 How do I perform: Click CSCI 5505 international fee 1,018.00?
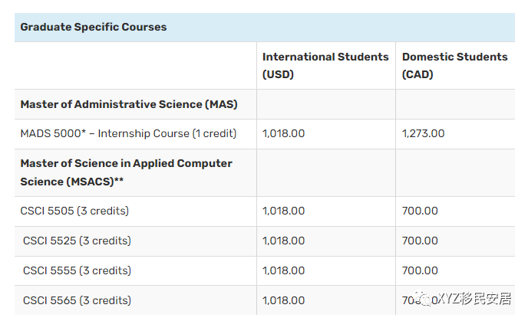pos(284,211)
